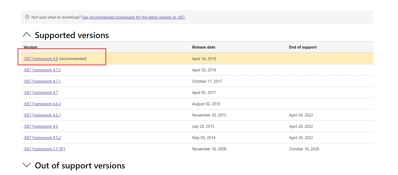Click the Supported versions heading text

[72, 35]
